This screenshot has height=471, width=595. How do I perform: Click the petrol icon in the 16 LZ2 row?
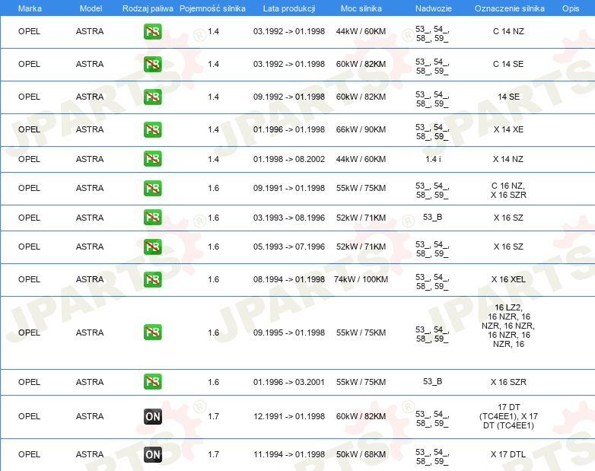(x=152, y=332)
